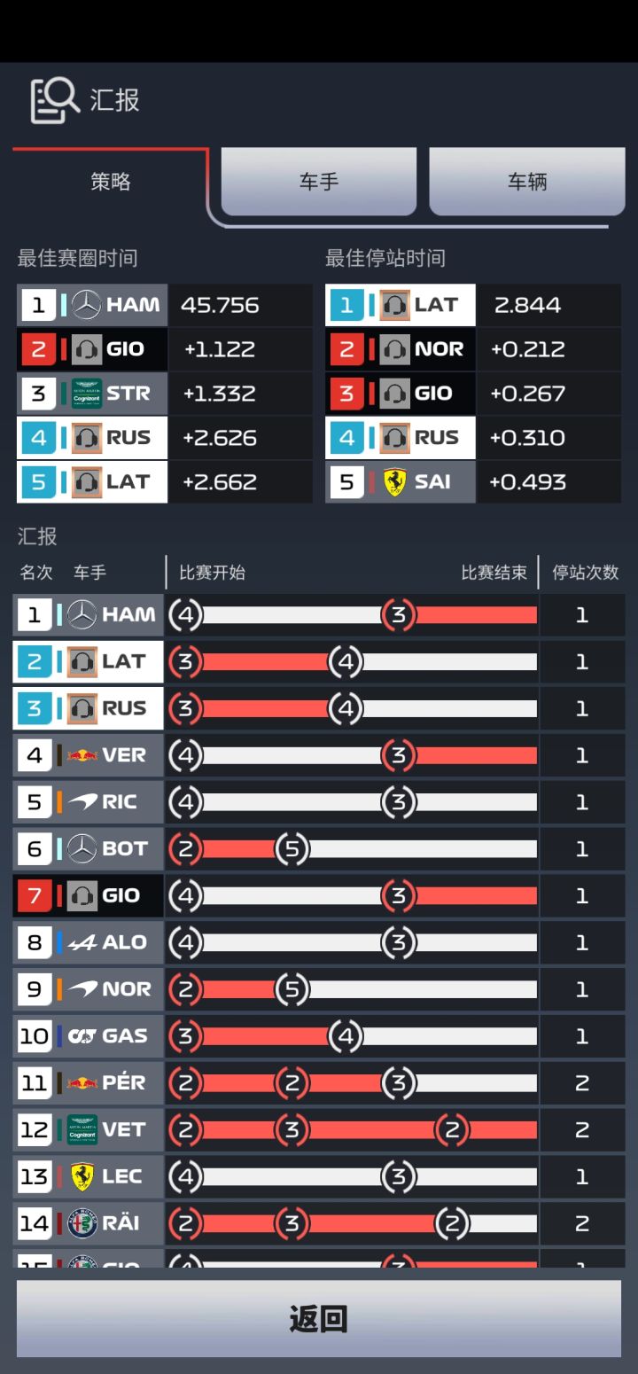
Task: Select the 策略 tab
Action: 111,182
